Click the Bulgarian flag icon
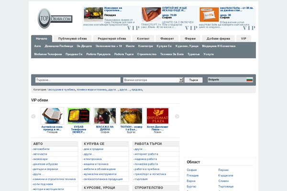The image size is (287, 191). point(250,80)
